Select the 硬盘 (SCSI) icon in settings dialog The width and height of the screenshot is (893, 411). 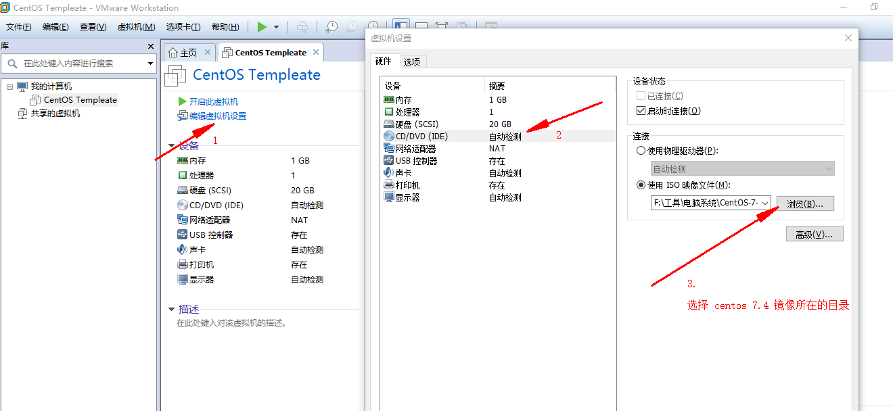pos(388,124)
